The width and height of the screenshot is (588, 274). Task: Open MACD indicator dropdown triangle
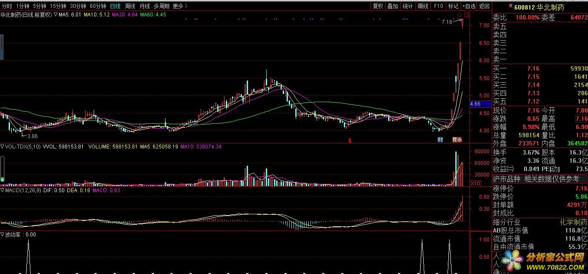[x=2, y=190]
